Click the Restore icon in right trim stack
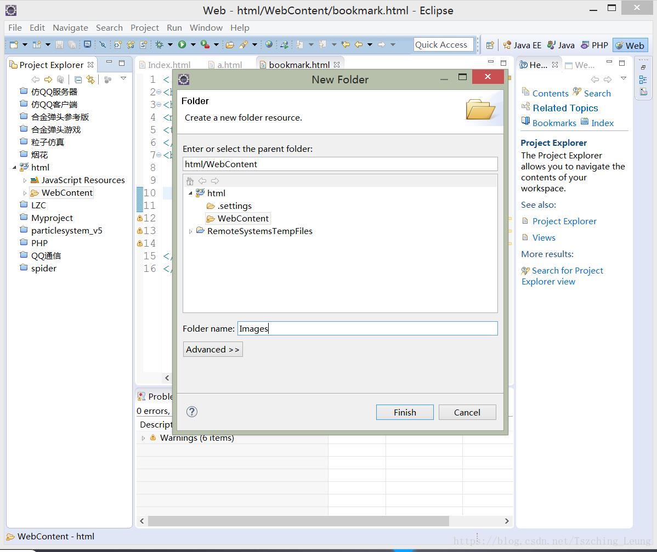The image size is (657, 552). (x=643, y=67)
